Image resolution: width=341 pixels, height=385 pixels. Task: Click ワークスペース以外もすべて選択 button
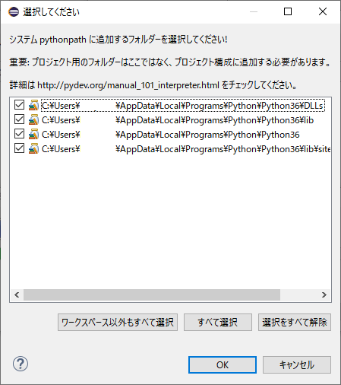click(118, 323)
